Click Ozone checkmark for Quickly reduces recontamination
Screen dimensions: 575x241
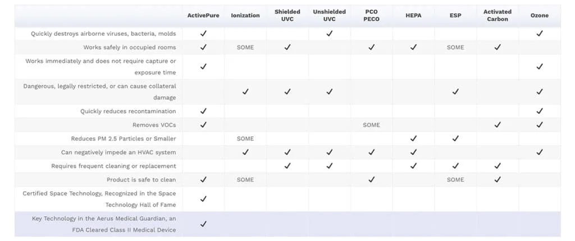pyautogui.click(x=540, y=111)
